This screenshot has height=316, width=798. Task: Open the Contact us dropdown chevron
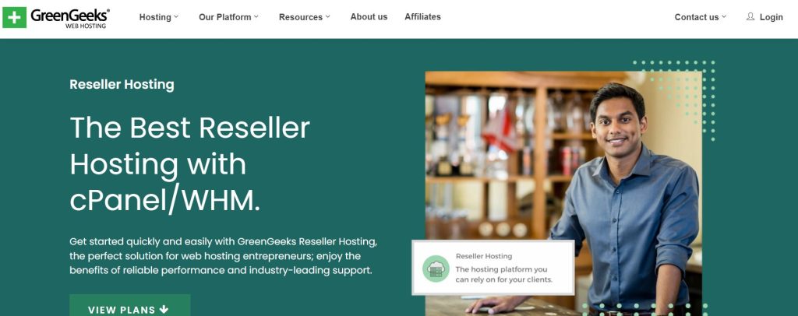[x=724, y=16]
